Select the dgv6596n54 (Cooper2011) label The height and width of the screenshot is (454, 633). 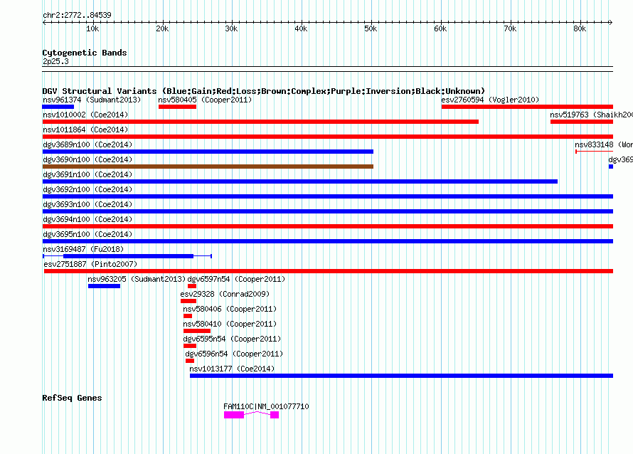click(x=234, y=354)
